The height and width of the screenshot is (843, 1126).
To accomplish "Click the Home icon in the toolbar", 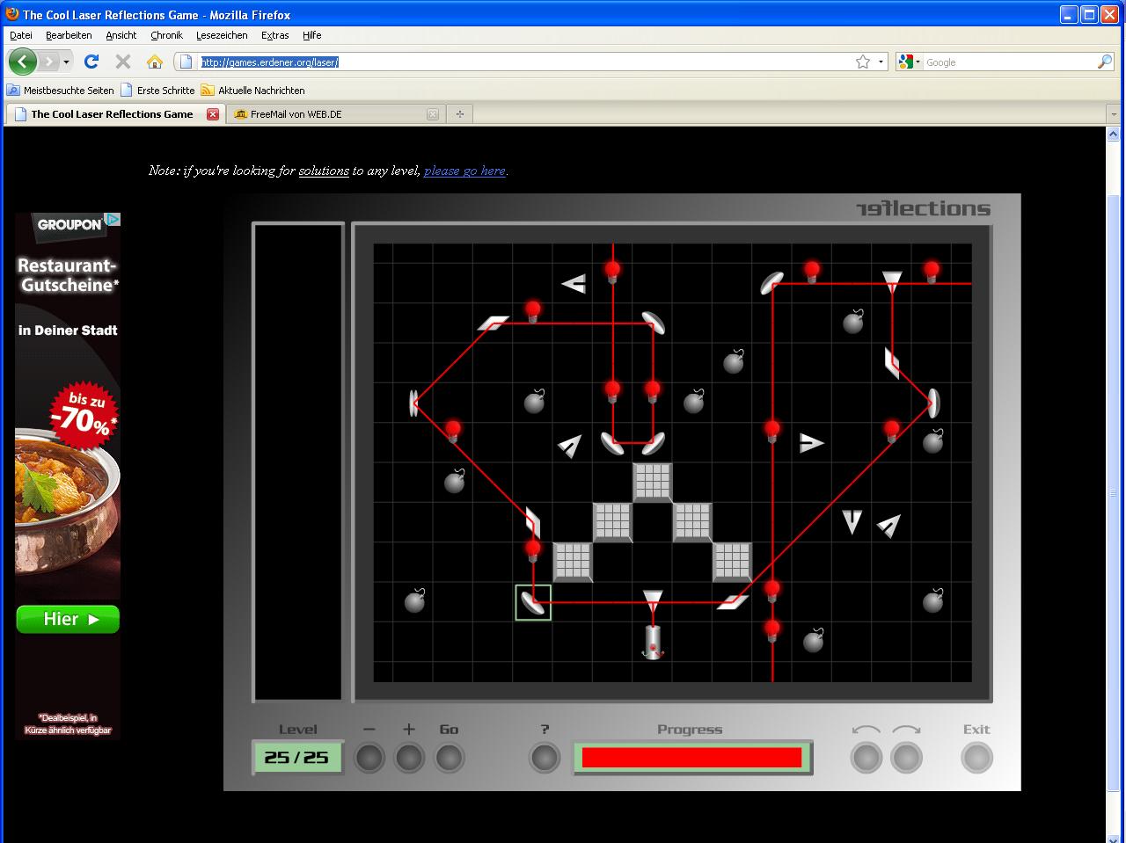I will click(x=155, y=62).
